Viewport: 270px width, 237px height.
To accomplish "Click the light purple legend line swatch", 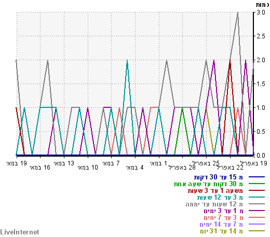I will (256, 224).
